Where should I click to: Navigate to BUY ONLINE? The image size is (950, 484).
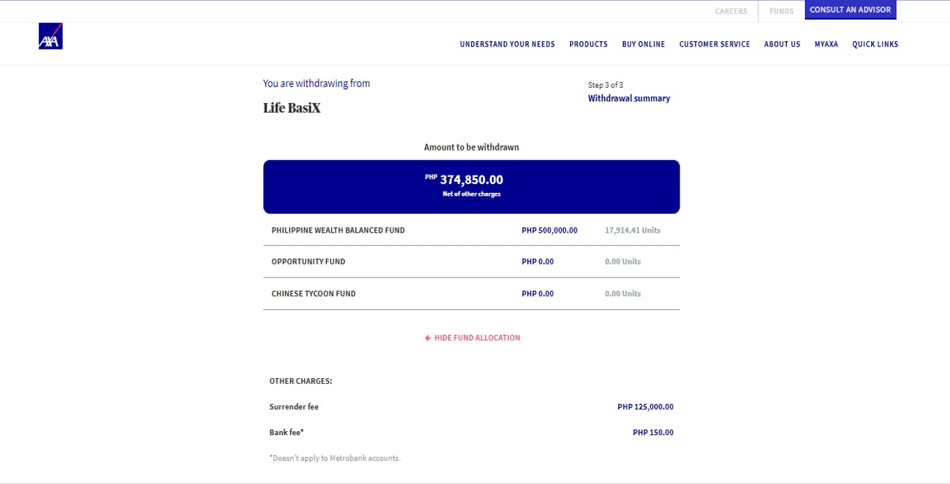(x=643, y=44)
